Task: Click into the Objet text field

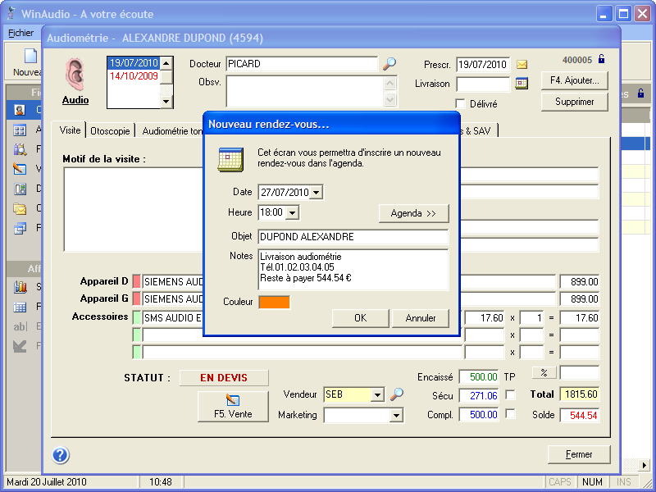Action: click(x=353, y=237)
